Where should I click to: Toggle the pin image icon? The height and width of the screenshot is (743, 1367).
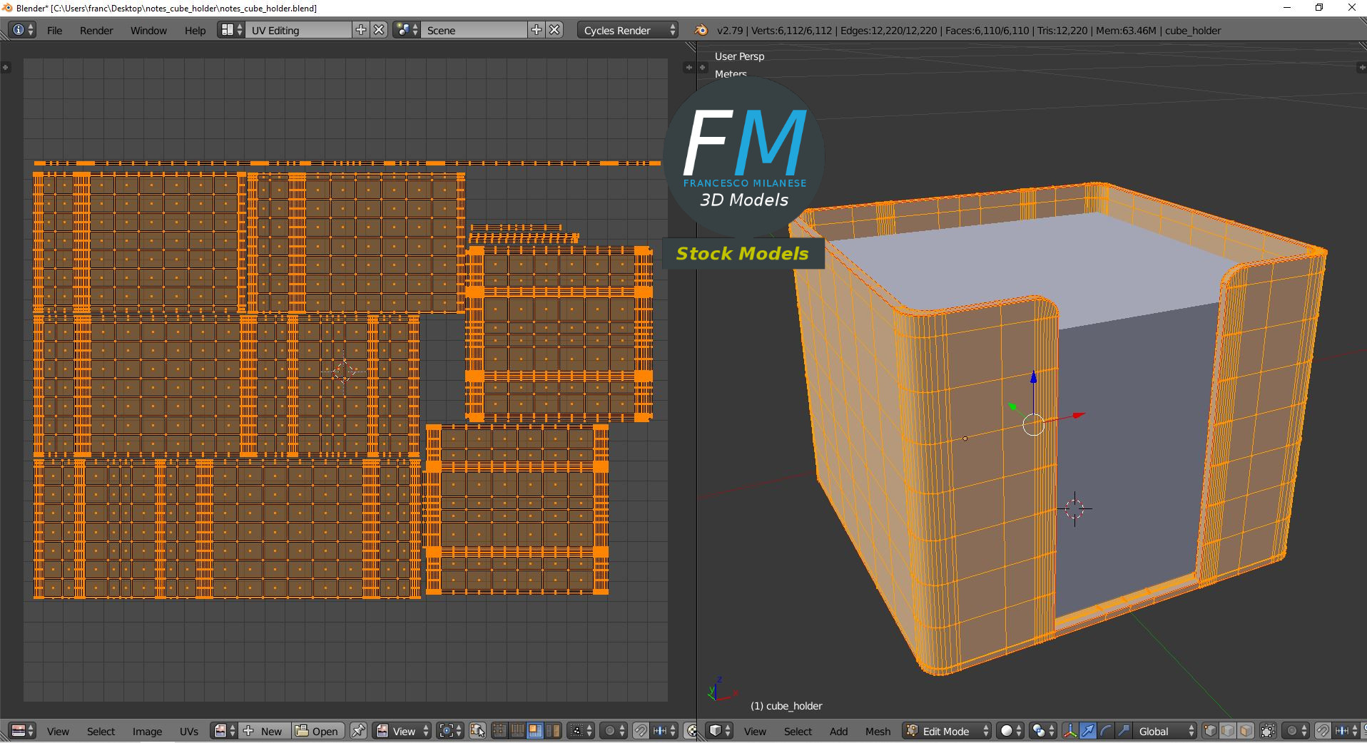[358, 731]
